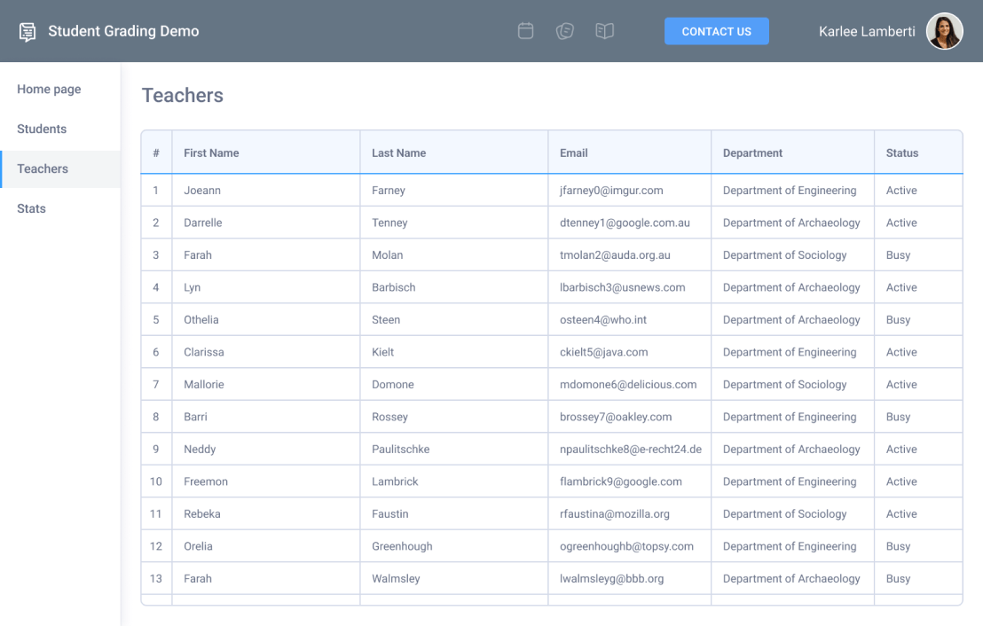
Task: Click the Karlee Lamberti user name
Action: 866,32
